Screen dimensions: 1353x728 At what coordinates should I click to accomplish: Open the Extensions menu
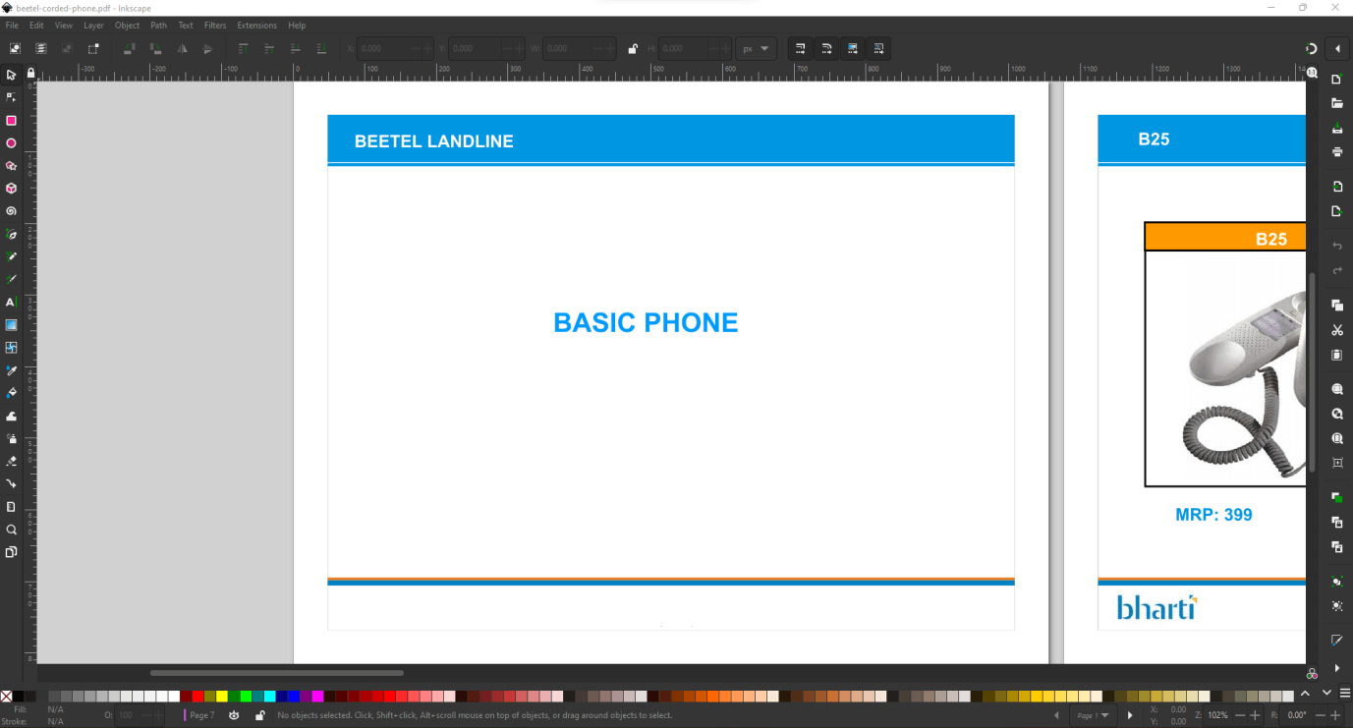pos(256,26)
